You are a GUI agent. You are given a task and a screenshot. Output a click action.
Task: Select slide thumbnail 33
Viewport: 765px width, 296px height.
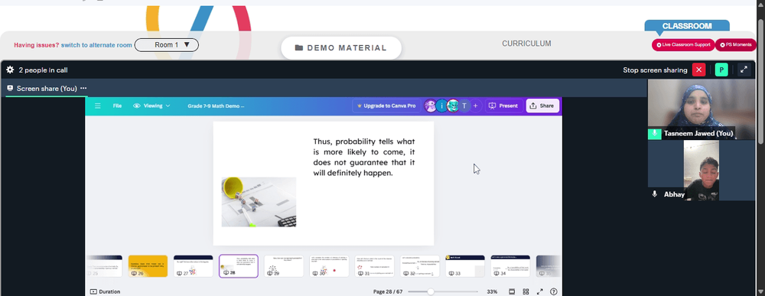[x=465, y=266]
